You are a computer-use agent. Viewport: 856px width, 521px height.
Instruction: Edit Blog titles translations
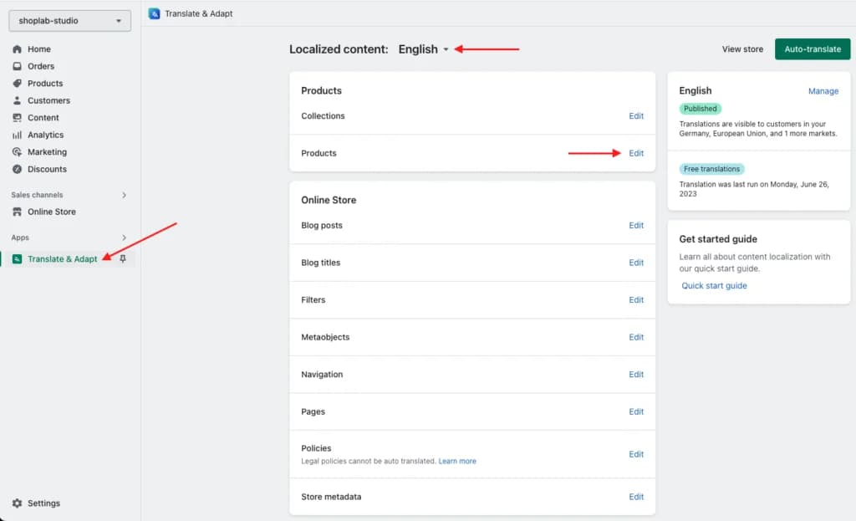[636, 263]
